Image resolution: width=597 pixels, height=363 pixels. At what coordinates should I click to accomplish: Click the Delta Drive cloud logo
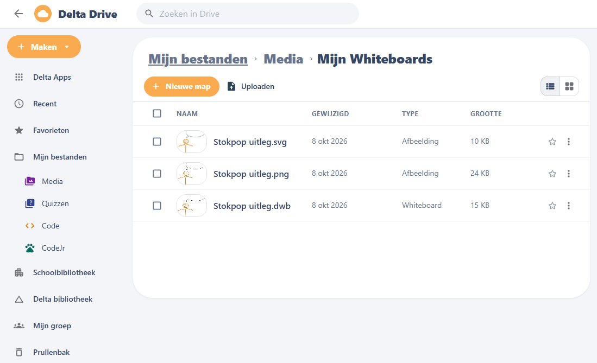[x=43, y=14]
